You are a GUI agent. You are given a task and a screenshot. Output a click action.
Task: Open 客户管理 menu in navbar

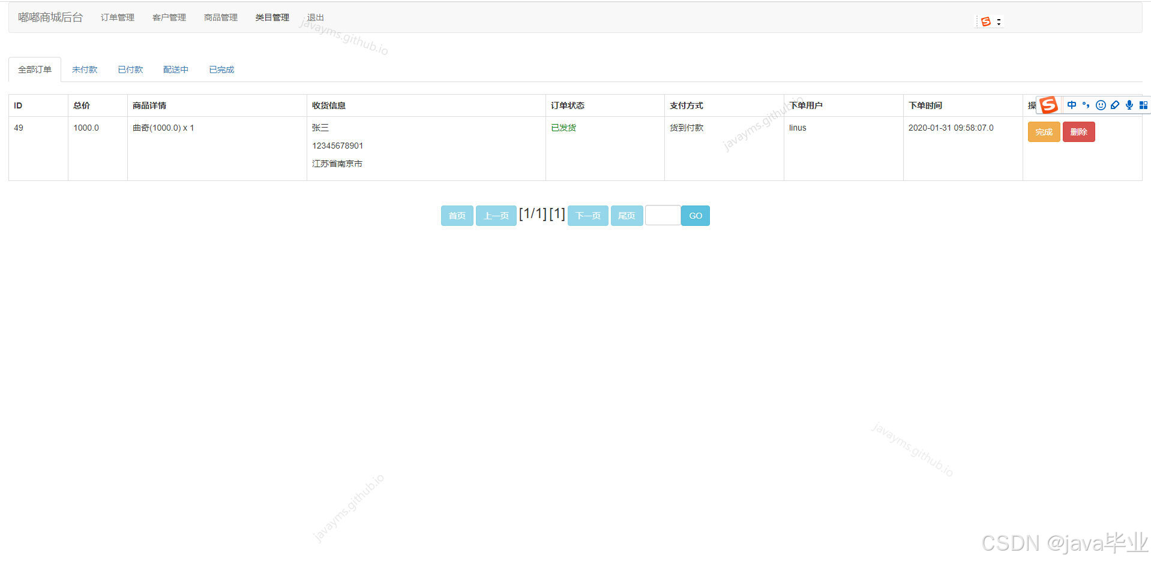169,17
